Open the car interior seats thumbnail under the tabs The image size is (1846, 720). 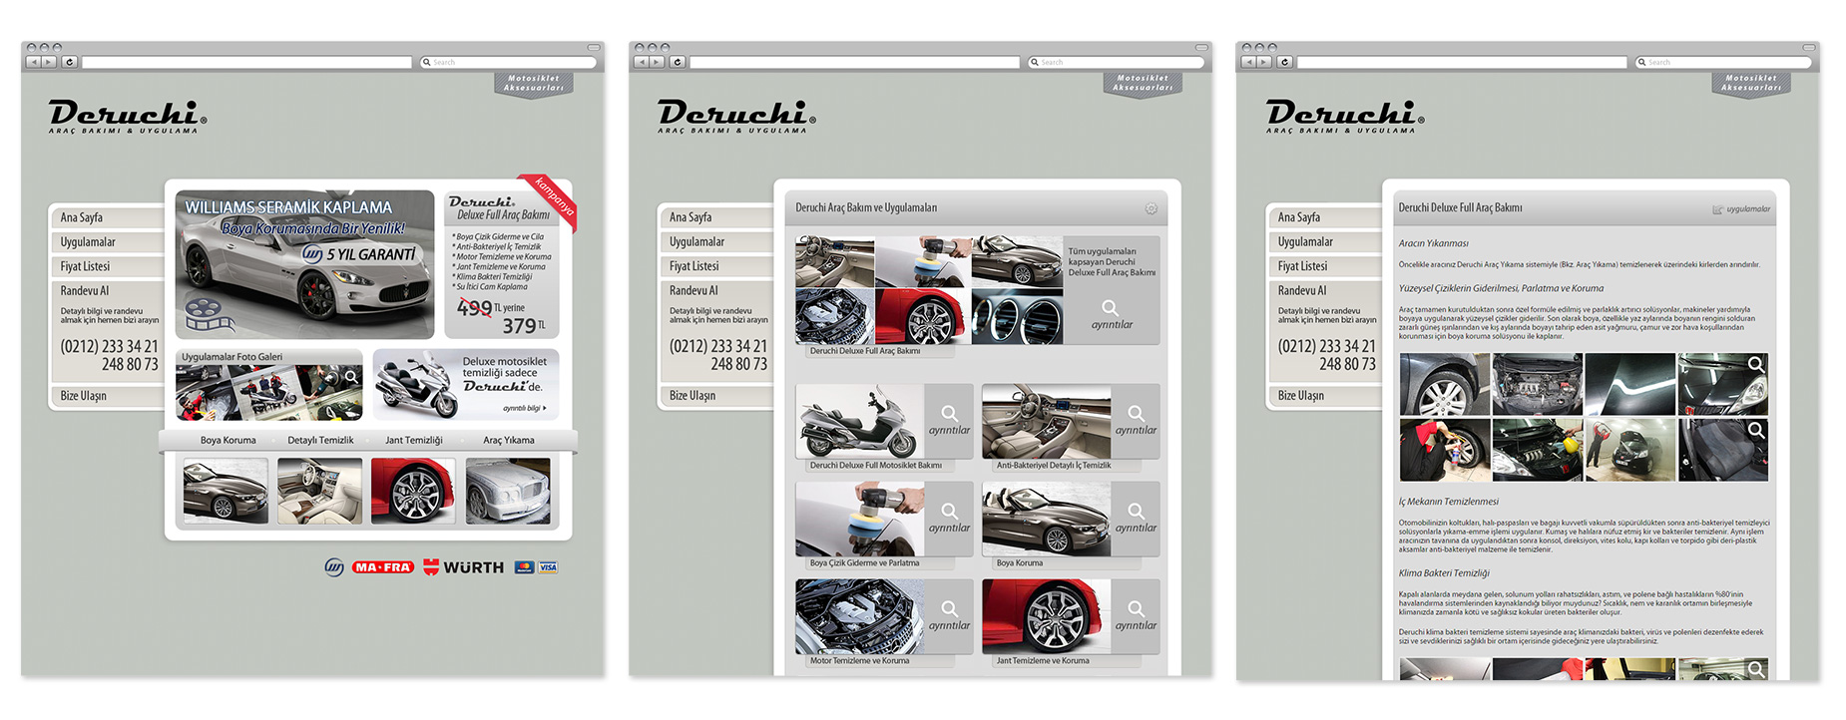[319, 491]
